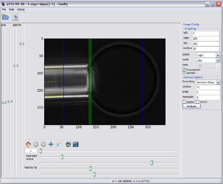Click the save/export image toolbar icon
The height and width of the screenshot is (184, 223).
tap(15, 17)
